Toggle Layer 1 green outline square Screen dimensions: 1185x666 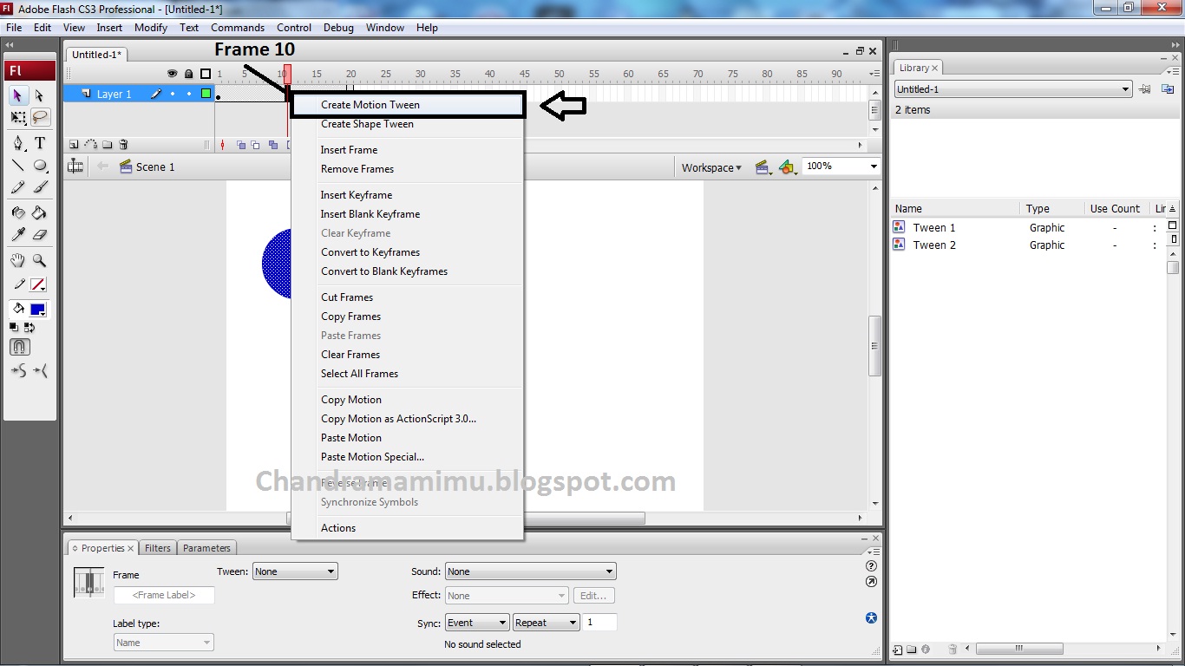click(206, 94)
